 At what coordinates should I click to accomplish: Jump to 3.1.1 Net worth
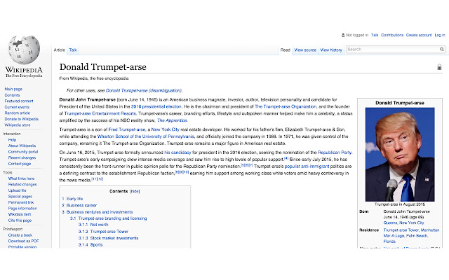[93, 225]
